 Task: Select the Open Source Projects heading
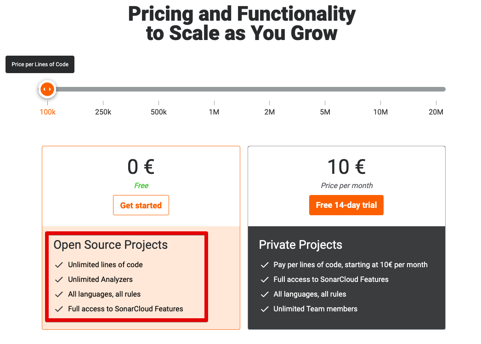[110, 245]
